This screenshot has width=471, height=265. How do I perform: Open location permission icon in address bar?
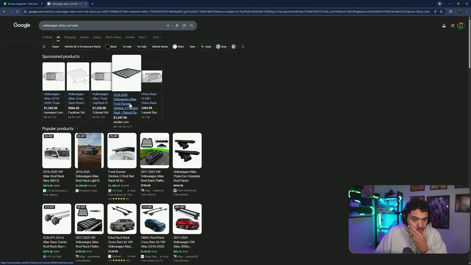tap(435, 11)
